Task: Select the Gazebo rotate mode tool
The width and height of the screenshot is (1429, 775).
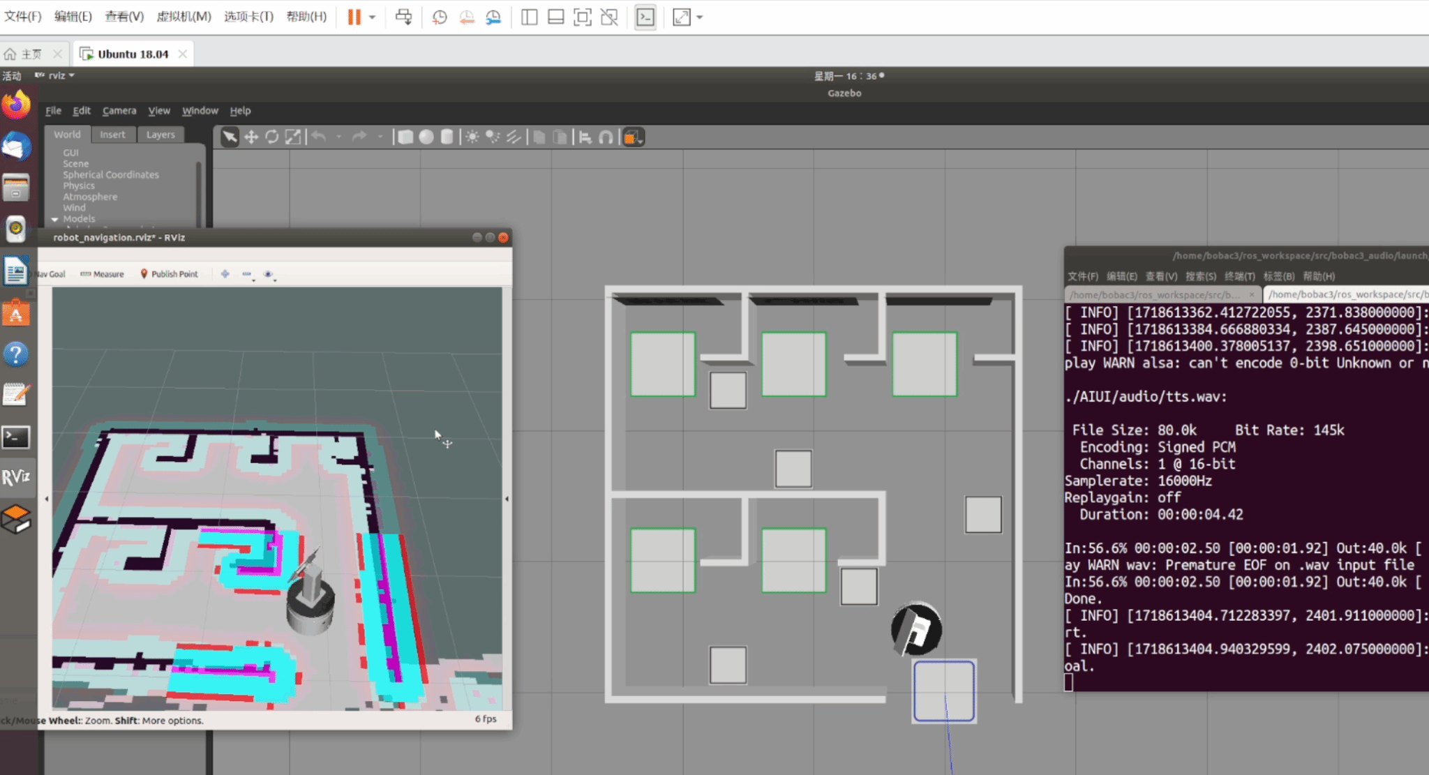Action: tap(272, 137)
